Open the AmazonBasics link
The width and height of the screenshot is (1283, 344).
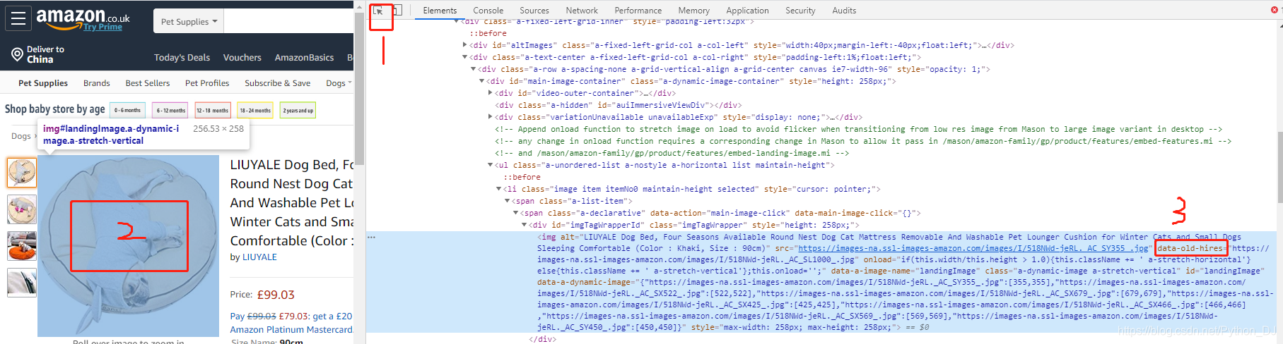click(304, 58)
